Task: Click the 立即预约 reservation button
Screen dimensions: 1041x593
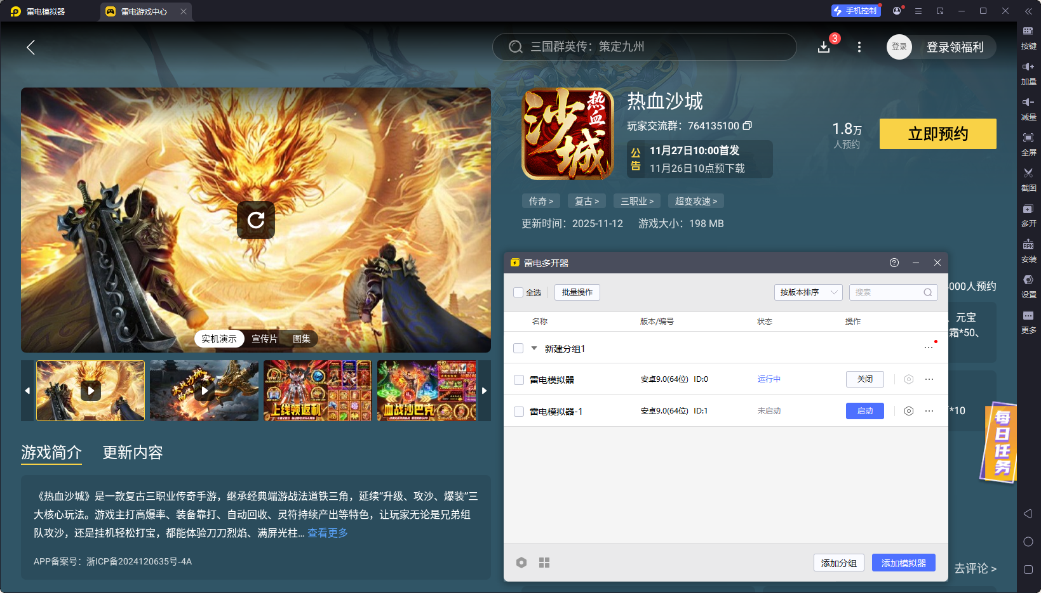Action: pos(937,134)
